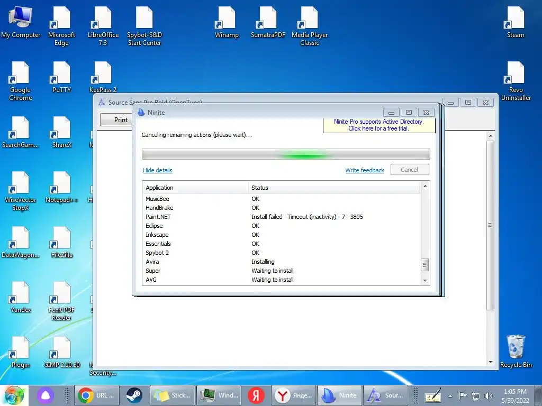Select the SearchGam... desktop shortcut
The width and height of the screenshot is (542, 406).
(x=21, y=132)
